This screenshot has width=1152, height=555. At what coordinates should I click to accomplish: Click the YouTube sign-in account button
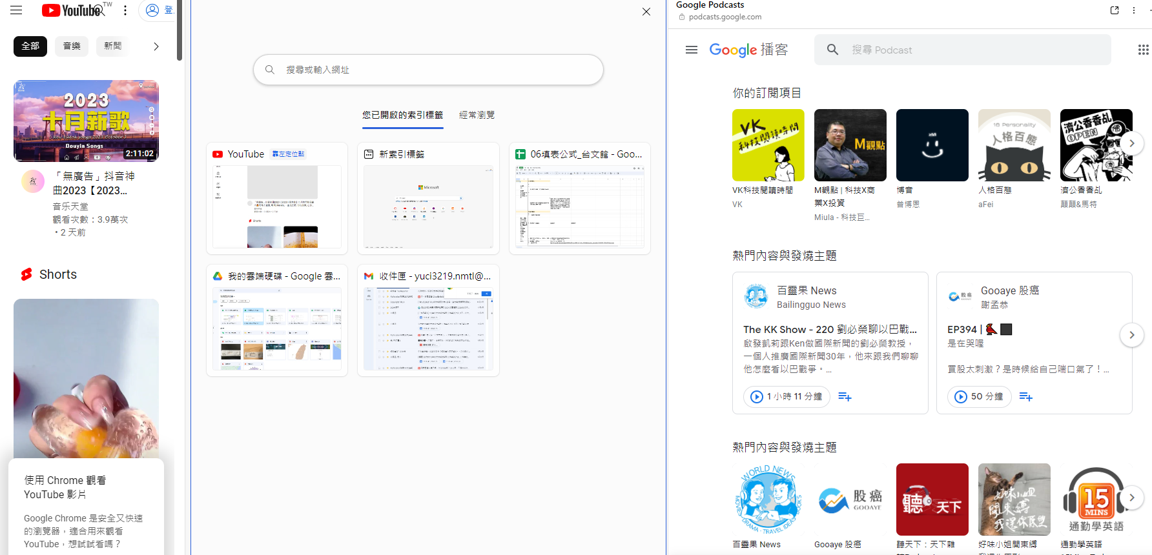tap(159, 10)
